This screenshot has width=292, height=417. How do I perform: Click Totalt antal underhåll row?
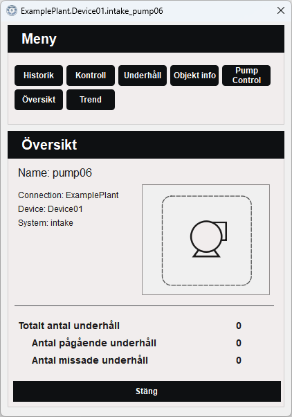[130, 326]
